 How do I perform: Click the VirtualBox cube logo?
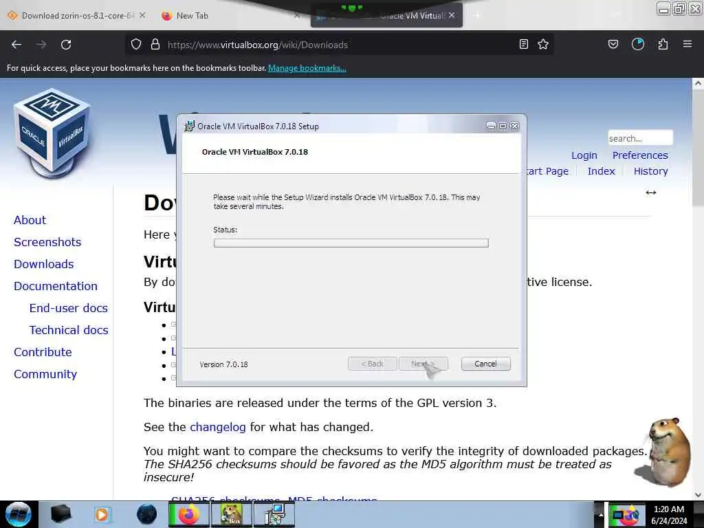coord(52,133)
